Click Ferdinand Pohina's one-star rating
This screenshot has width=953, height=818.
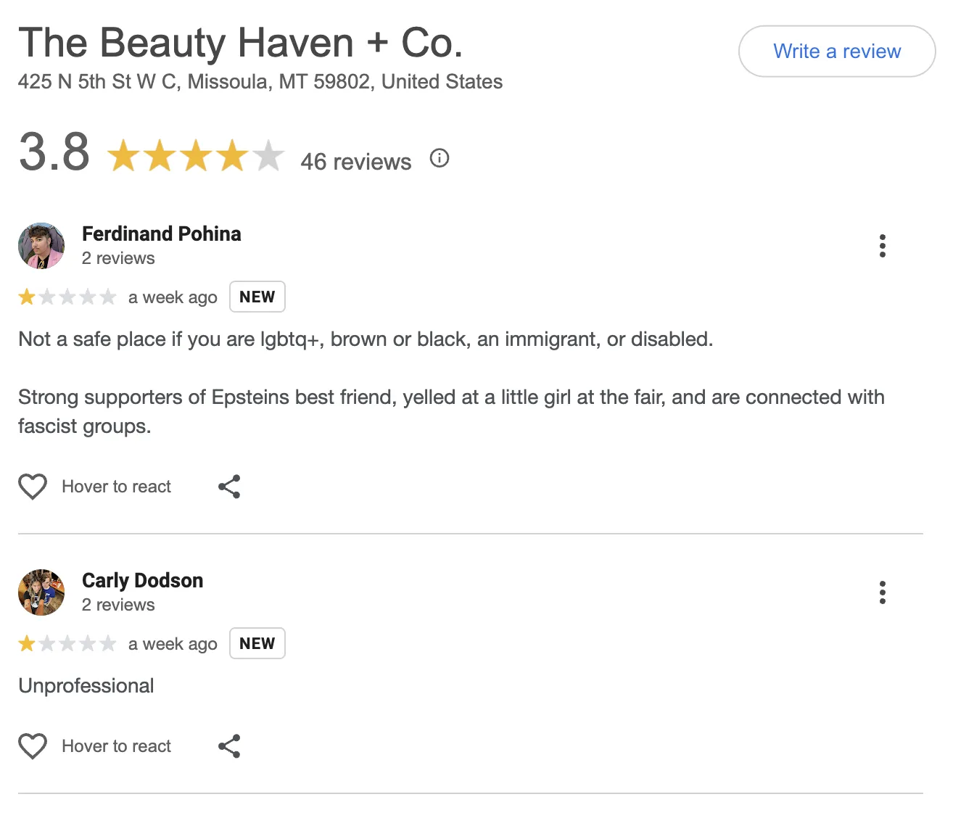coord(67,297)
